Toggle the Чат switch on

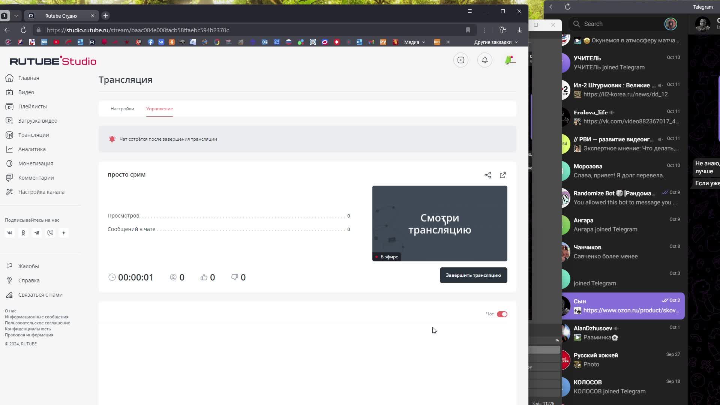coord(502,314)
